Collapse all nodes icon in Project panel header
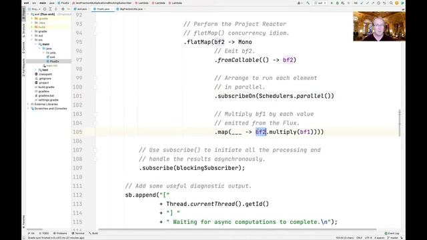 (x=56, y=9)
